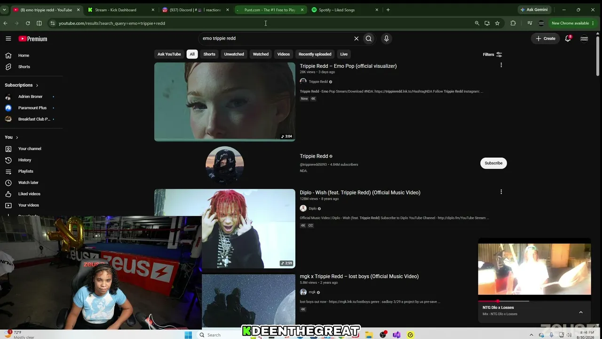
Task: Open mgk x Trippie Redd lost boys title
Action: 359,276
